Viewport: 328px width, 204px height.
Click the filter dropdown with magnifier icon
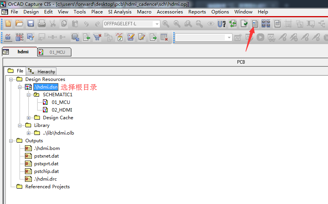click(31, 38)
